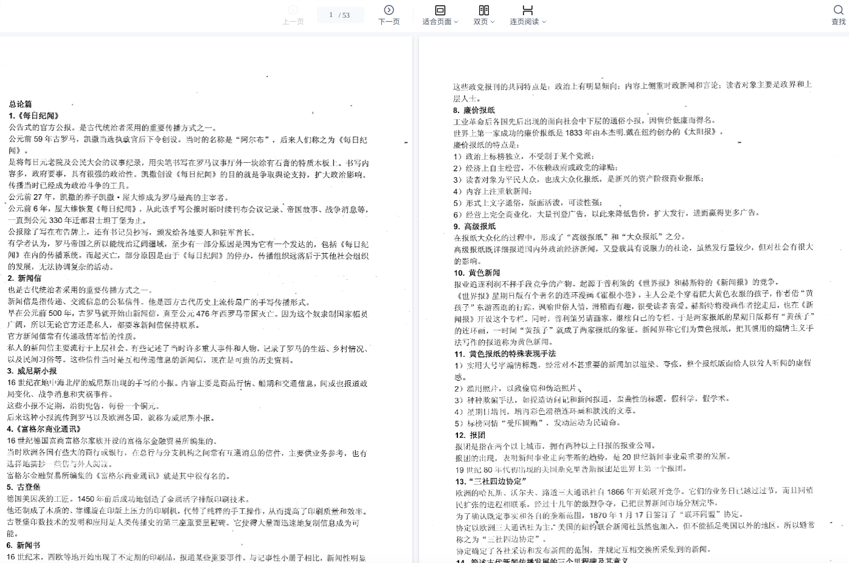Open search with the magnifier icon
Image resolution: width=849 pixels, height=563 pixels.
tap(838, 10)
